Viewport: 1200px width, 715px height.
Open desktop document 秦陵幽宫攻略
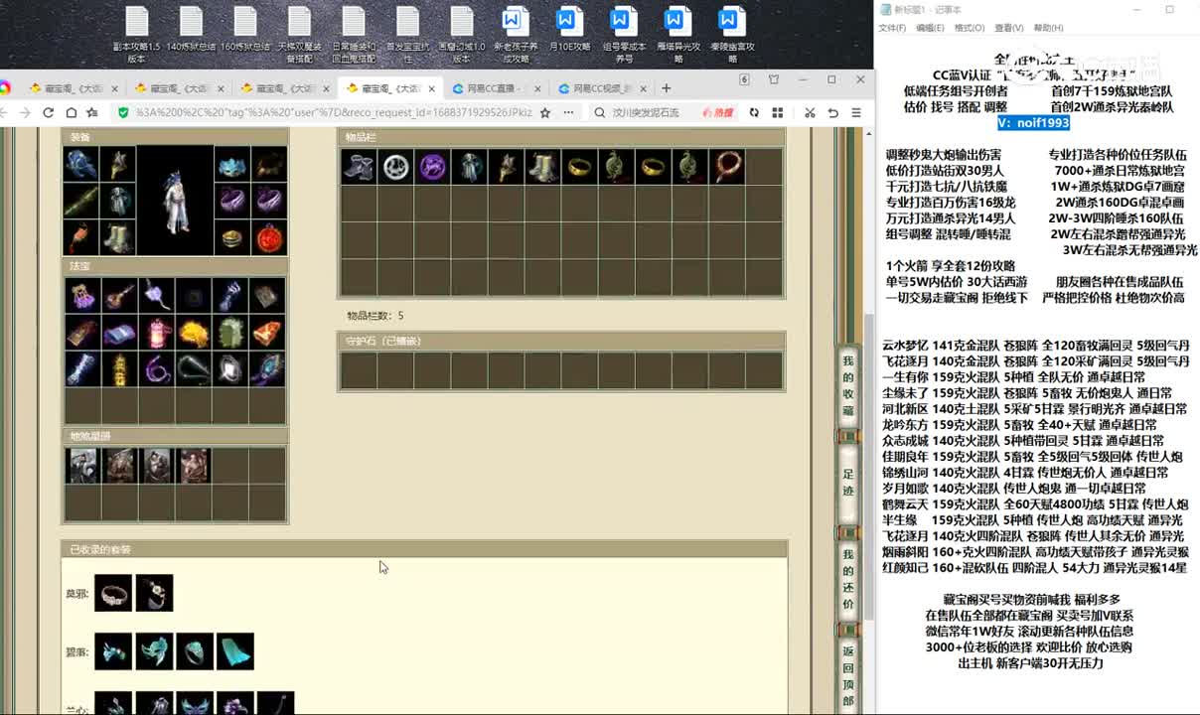tap(731, 33)
